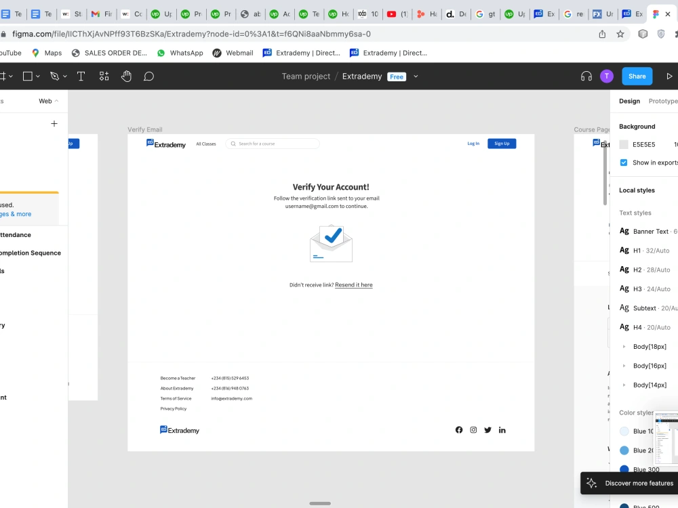Open the Blue 300 text style entry

coord(645,469)
